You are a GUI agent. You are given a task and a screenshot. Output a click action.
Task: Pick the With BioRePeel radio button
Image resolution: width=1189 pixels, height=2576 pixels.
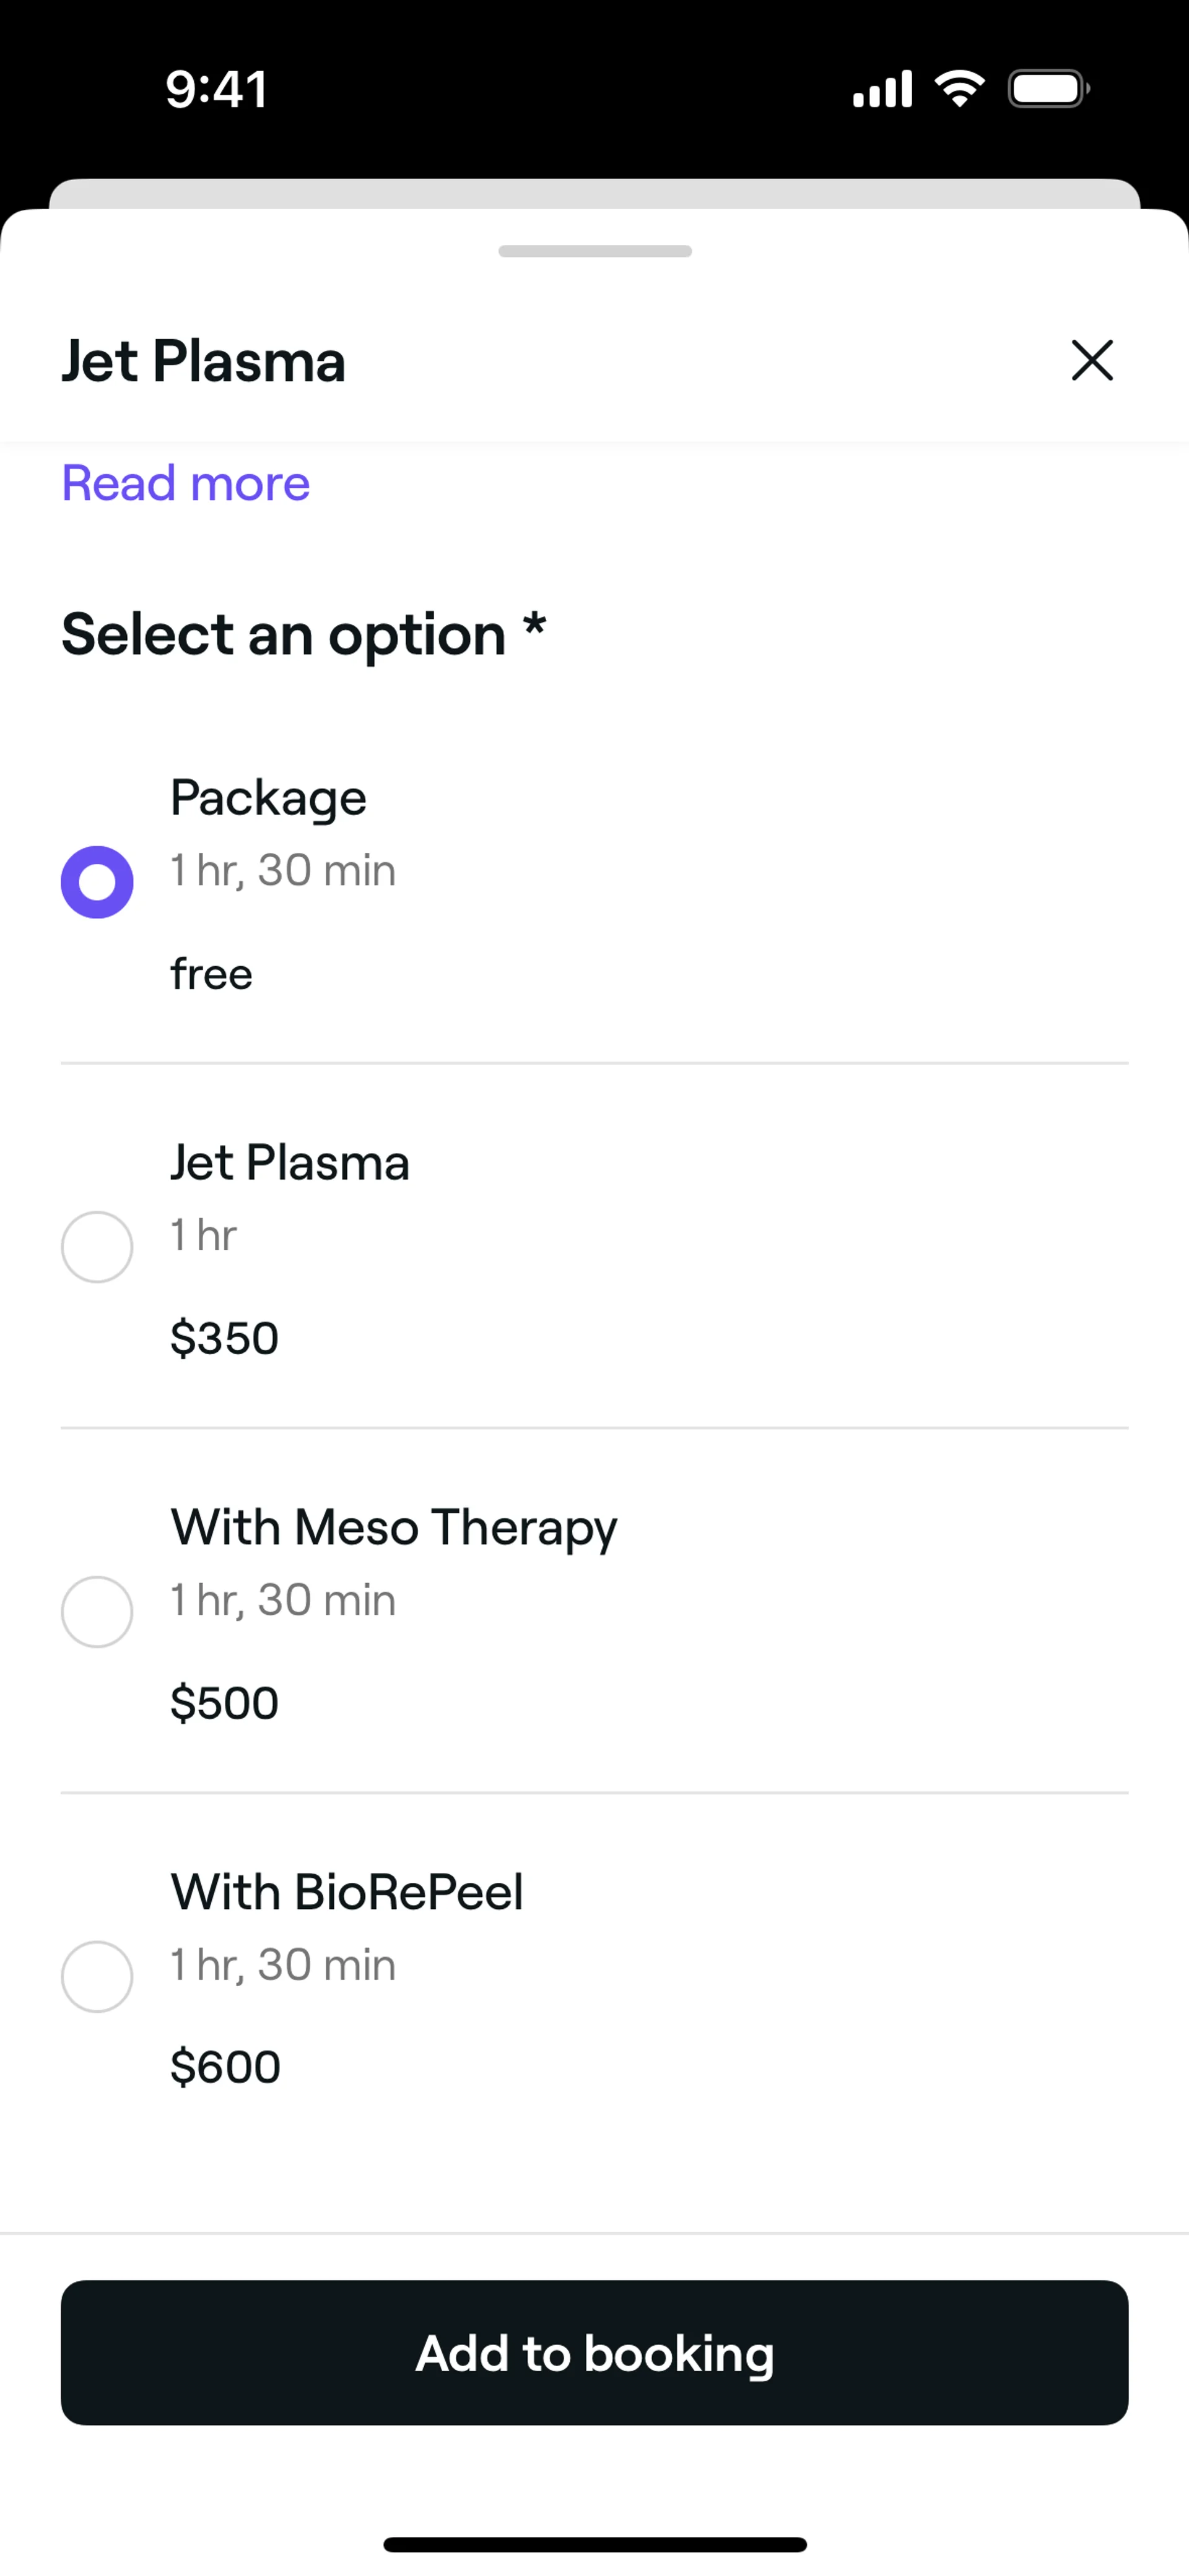point(97,1976)
